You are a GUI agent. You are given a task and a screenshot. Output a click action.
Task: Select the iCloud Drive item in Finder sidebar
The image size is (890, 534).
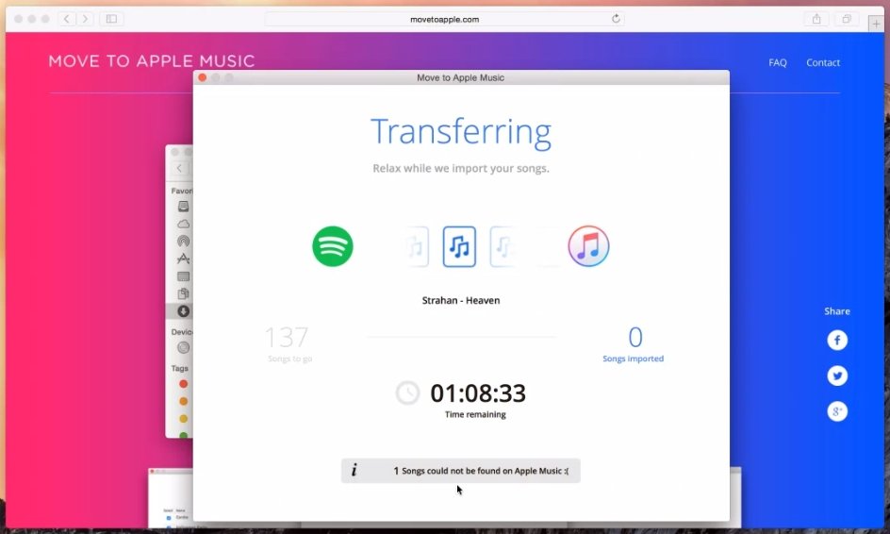[x=183, y=224]
